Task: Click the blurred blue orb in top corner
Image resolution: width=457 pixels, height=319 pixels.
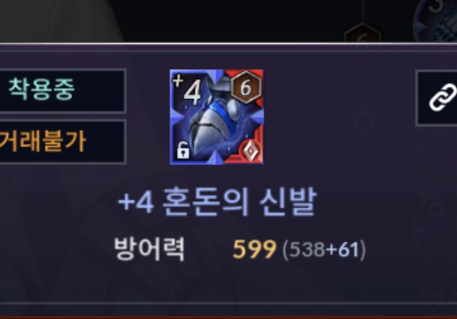Action: pos(435,21)
